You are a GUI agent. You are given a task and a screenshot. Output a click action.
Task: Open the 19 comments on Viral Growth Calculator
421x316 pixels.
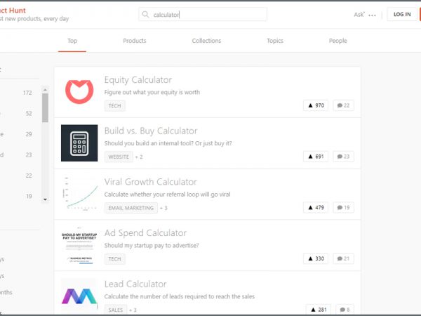coord(343,208)
